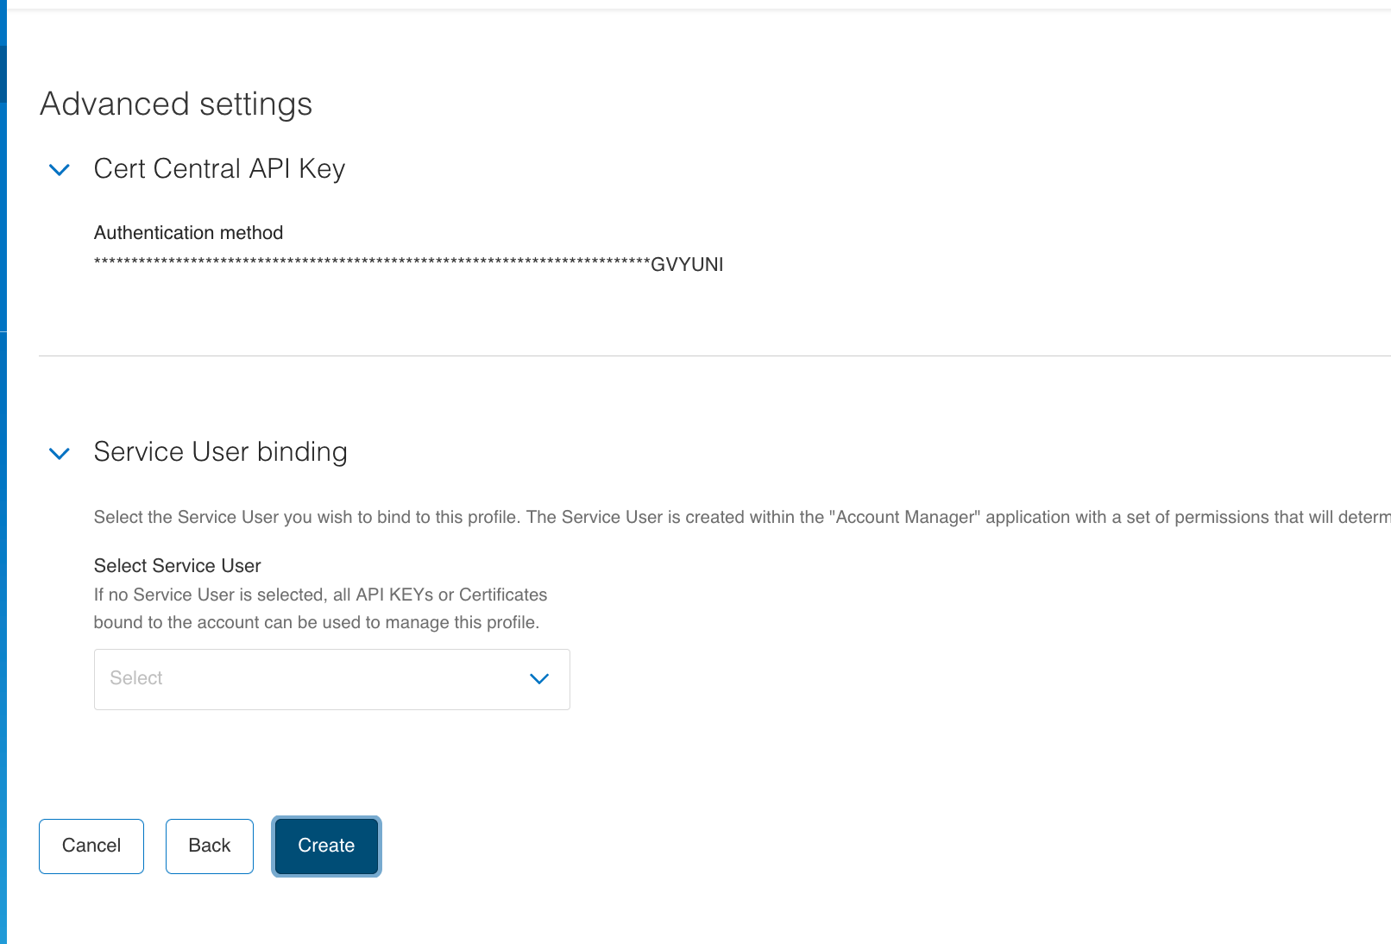Click the Advanced settings title
1391x944 pixels.
pos(176,104)
